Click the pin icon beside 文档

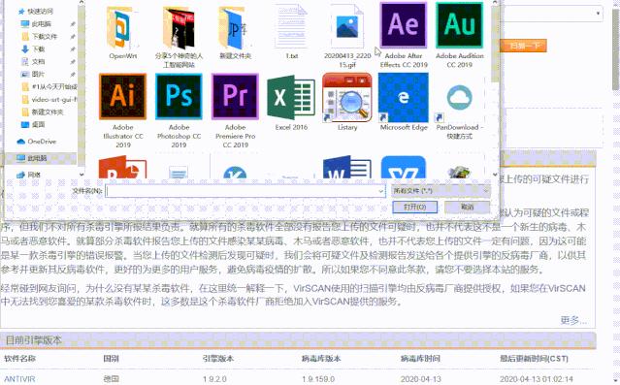(x=73, y=62)
